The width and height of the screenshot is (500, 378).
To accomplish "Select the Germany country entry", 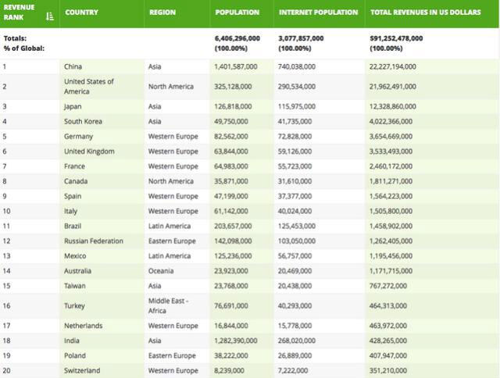I will tap(78, 137).
